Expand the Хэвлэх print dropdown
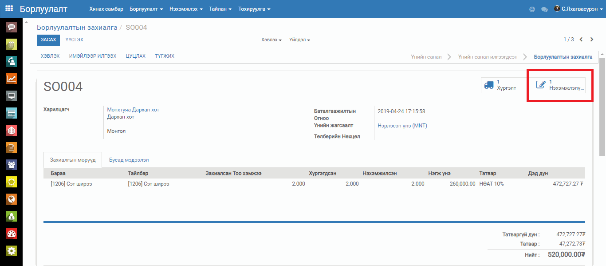Viewport: 606px width, 266px height. (272, 40)
